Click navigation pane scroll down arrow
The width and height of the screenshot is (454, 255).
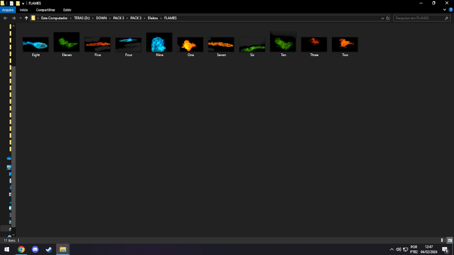click(x=13, y=235)
